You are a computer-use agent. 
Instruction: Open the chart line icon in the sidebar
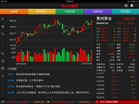point(3,53)
